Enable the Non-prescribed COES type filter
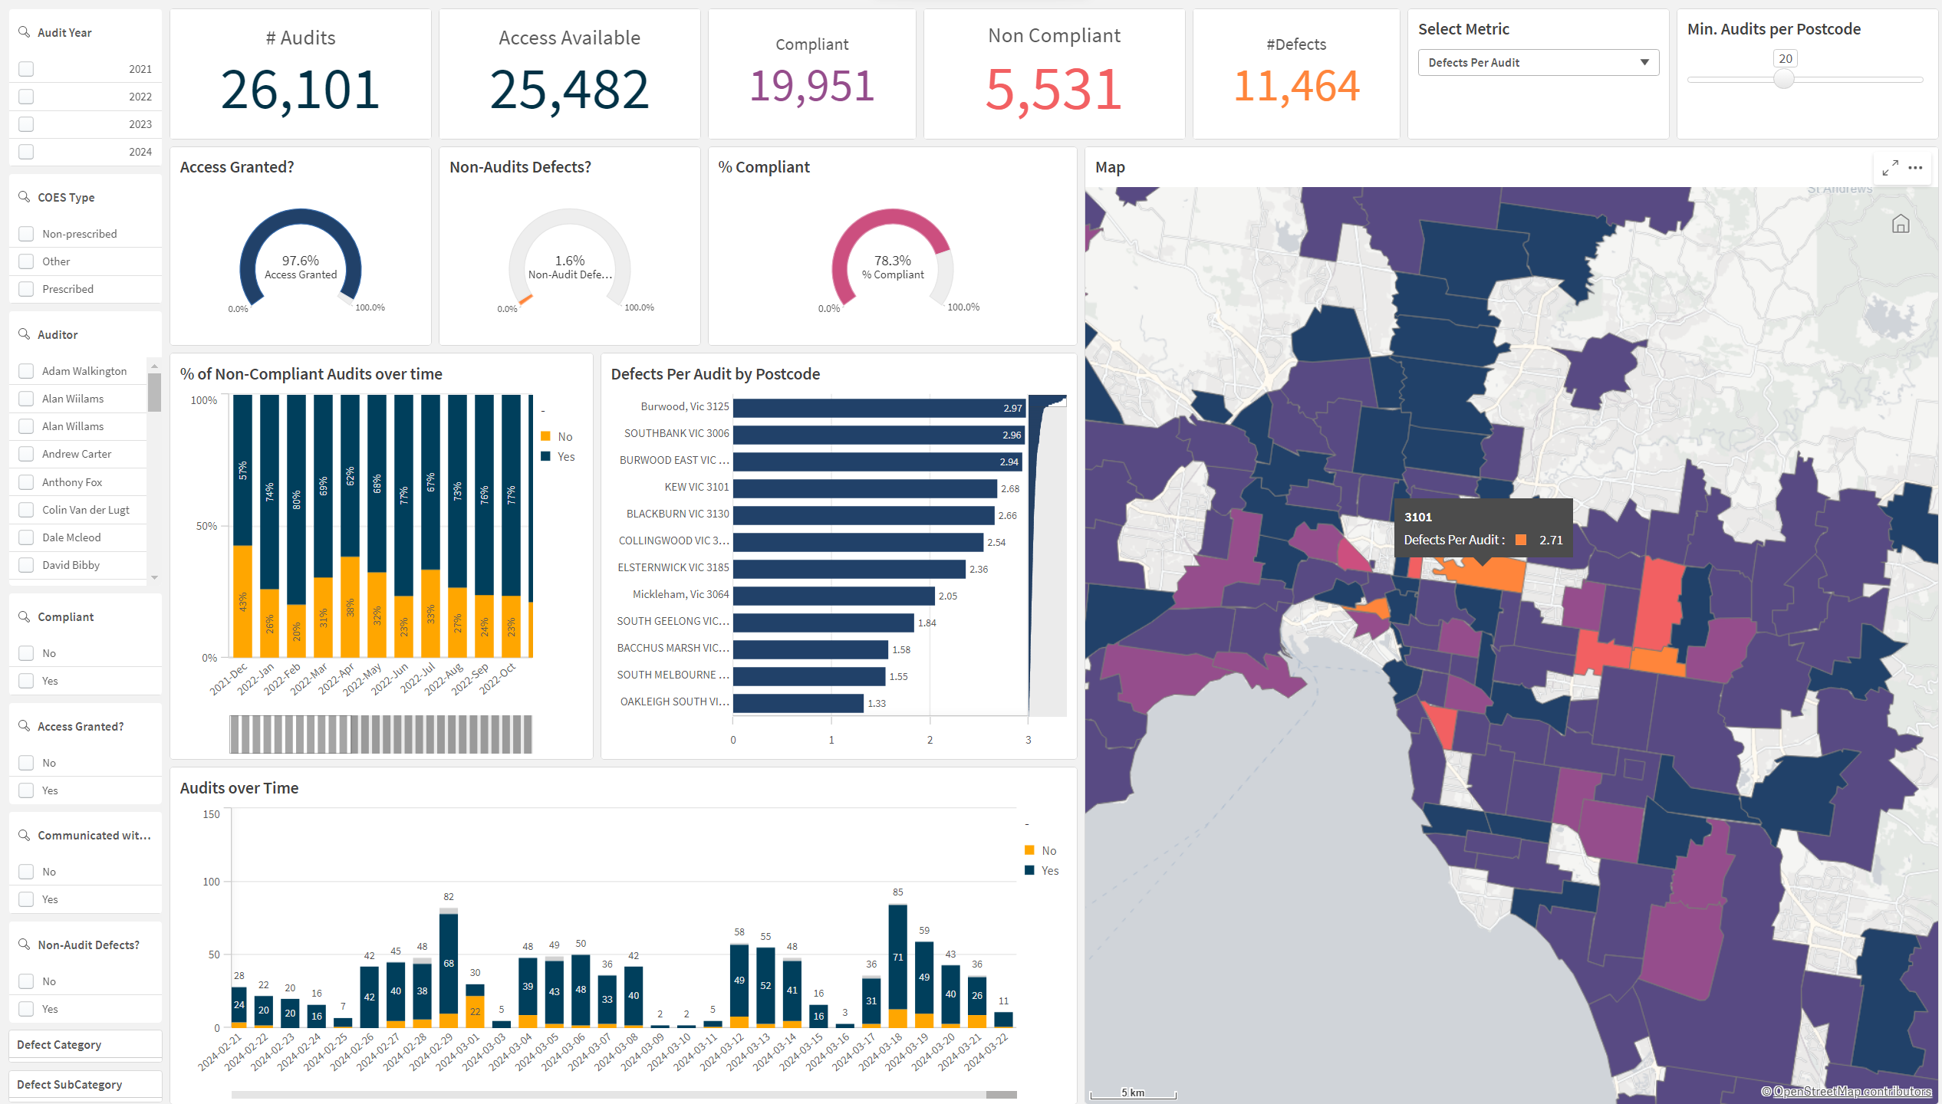 click(26, 234)
